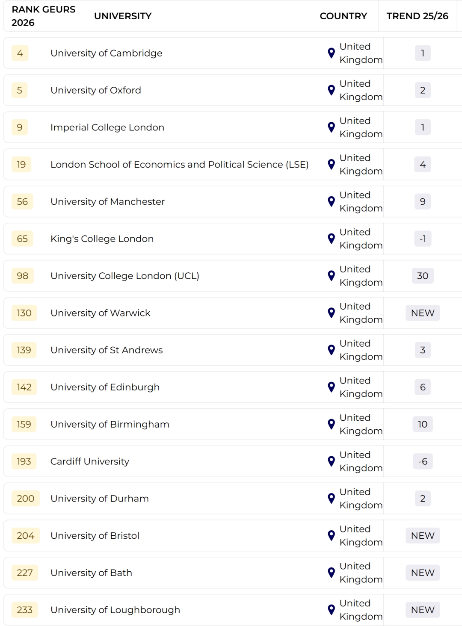
Task: Click the map pin for University of Bath
Action: coord(331,573)
